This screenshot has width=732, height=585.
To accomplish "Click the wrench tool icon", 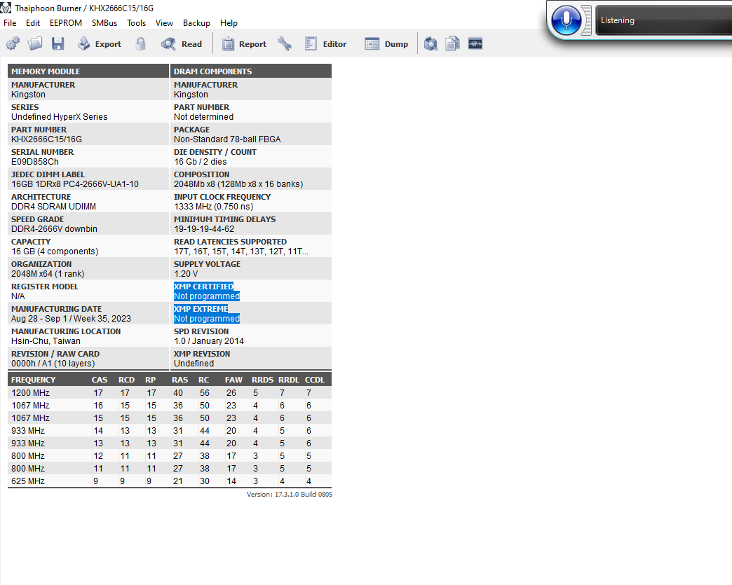I will click(284, 44).
